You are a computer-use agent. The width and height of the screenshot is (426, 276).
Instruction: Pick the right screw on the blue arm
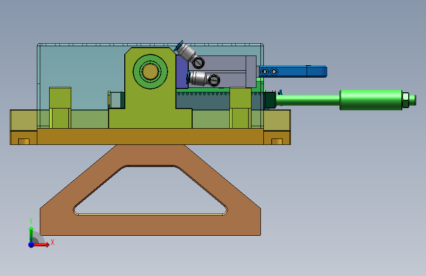click(274, 72)
